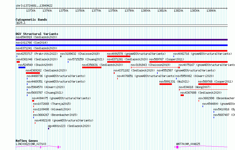Open nsv4544800 gnomAD variant label
Viewport: 235px width, 150px height.
tap(219, 104)
